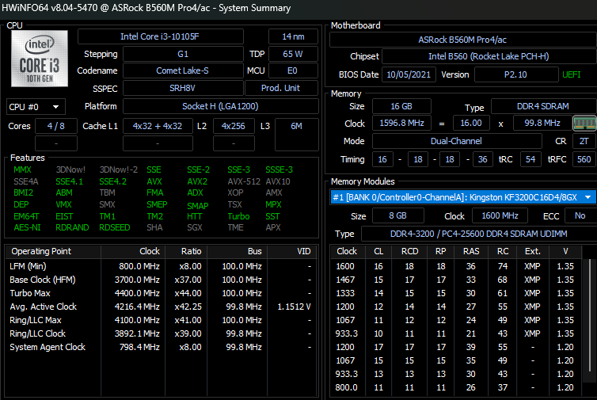Click the BIOS date 10/05/2021 field
This screenshot has width=597, height=400.
pyautogui.click(x=408, y=74)
